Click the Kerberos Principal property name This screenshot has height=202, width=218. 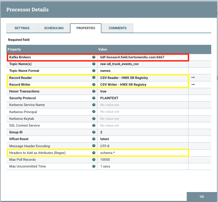(x=23, y=112)
